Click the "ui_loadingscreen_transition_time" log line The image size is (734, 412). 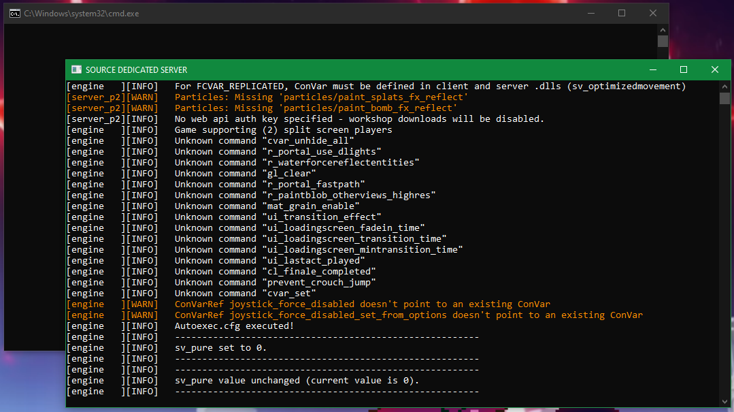click(x=256, y=238)
